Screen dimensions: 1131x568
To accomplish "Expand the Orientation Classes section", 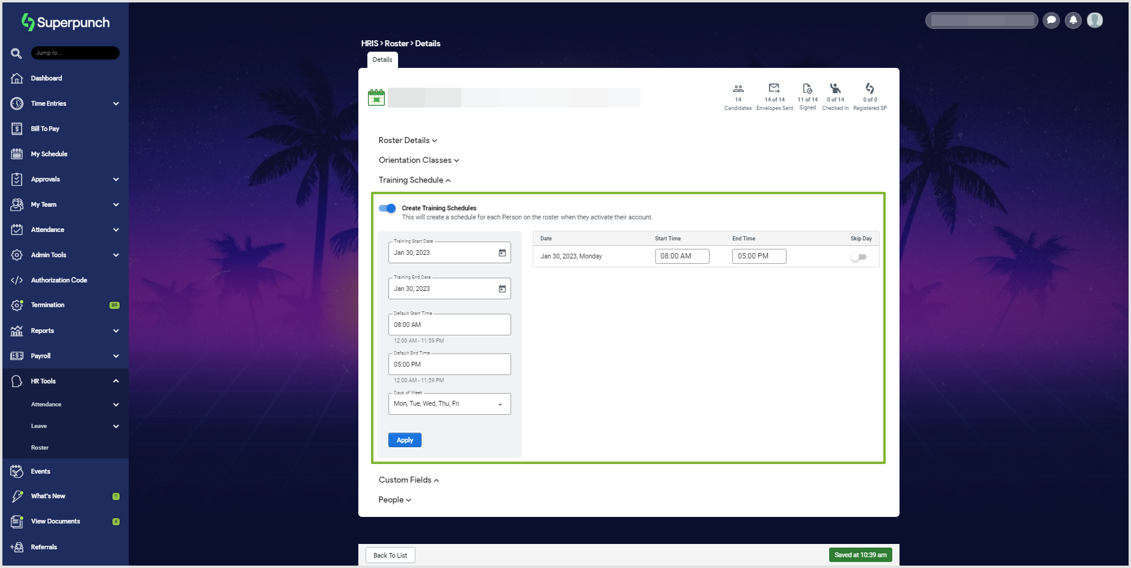I will point(418,160).
